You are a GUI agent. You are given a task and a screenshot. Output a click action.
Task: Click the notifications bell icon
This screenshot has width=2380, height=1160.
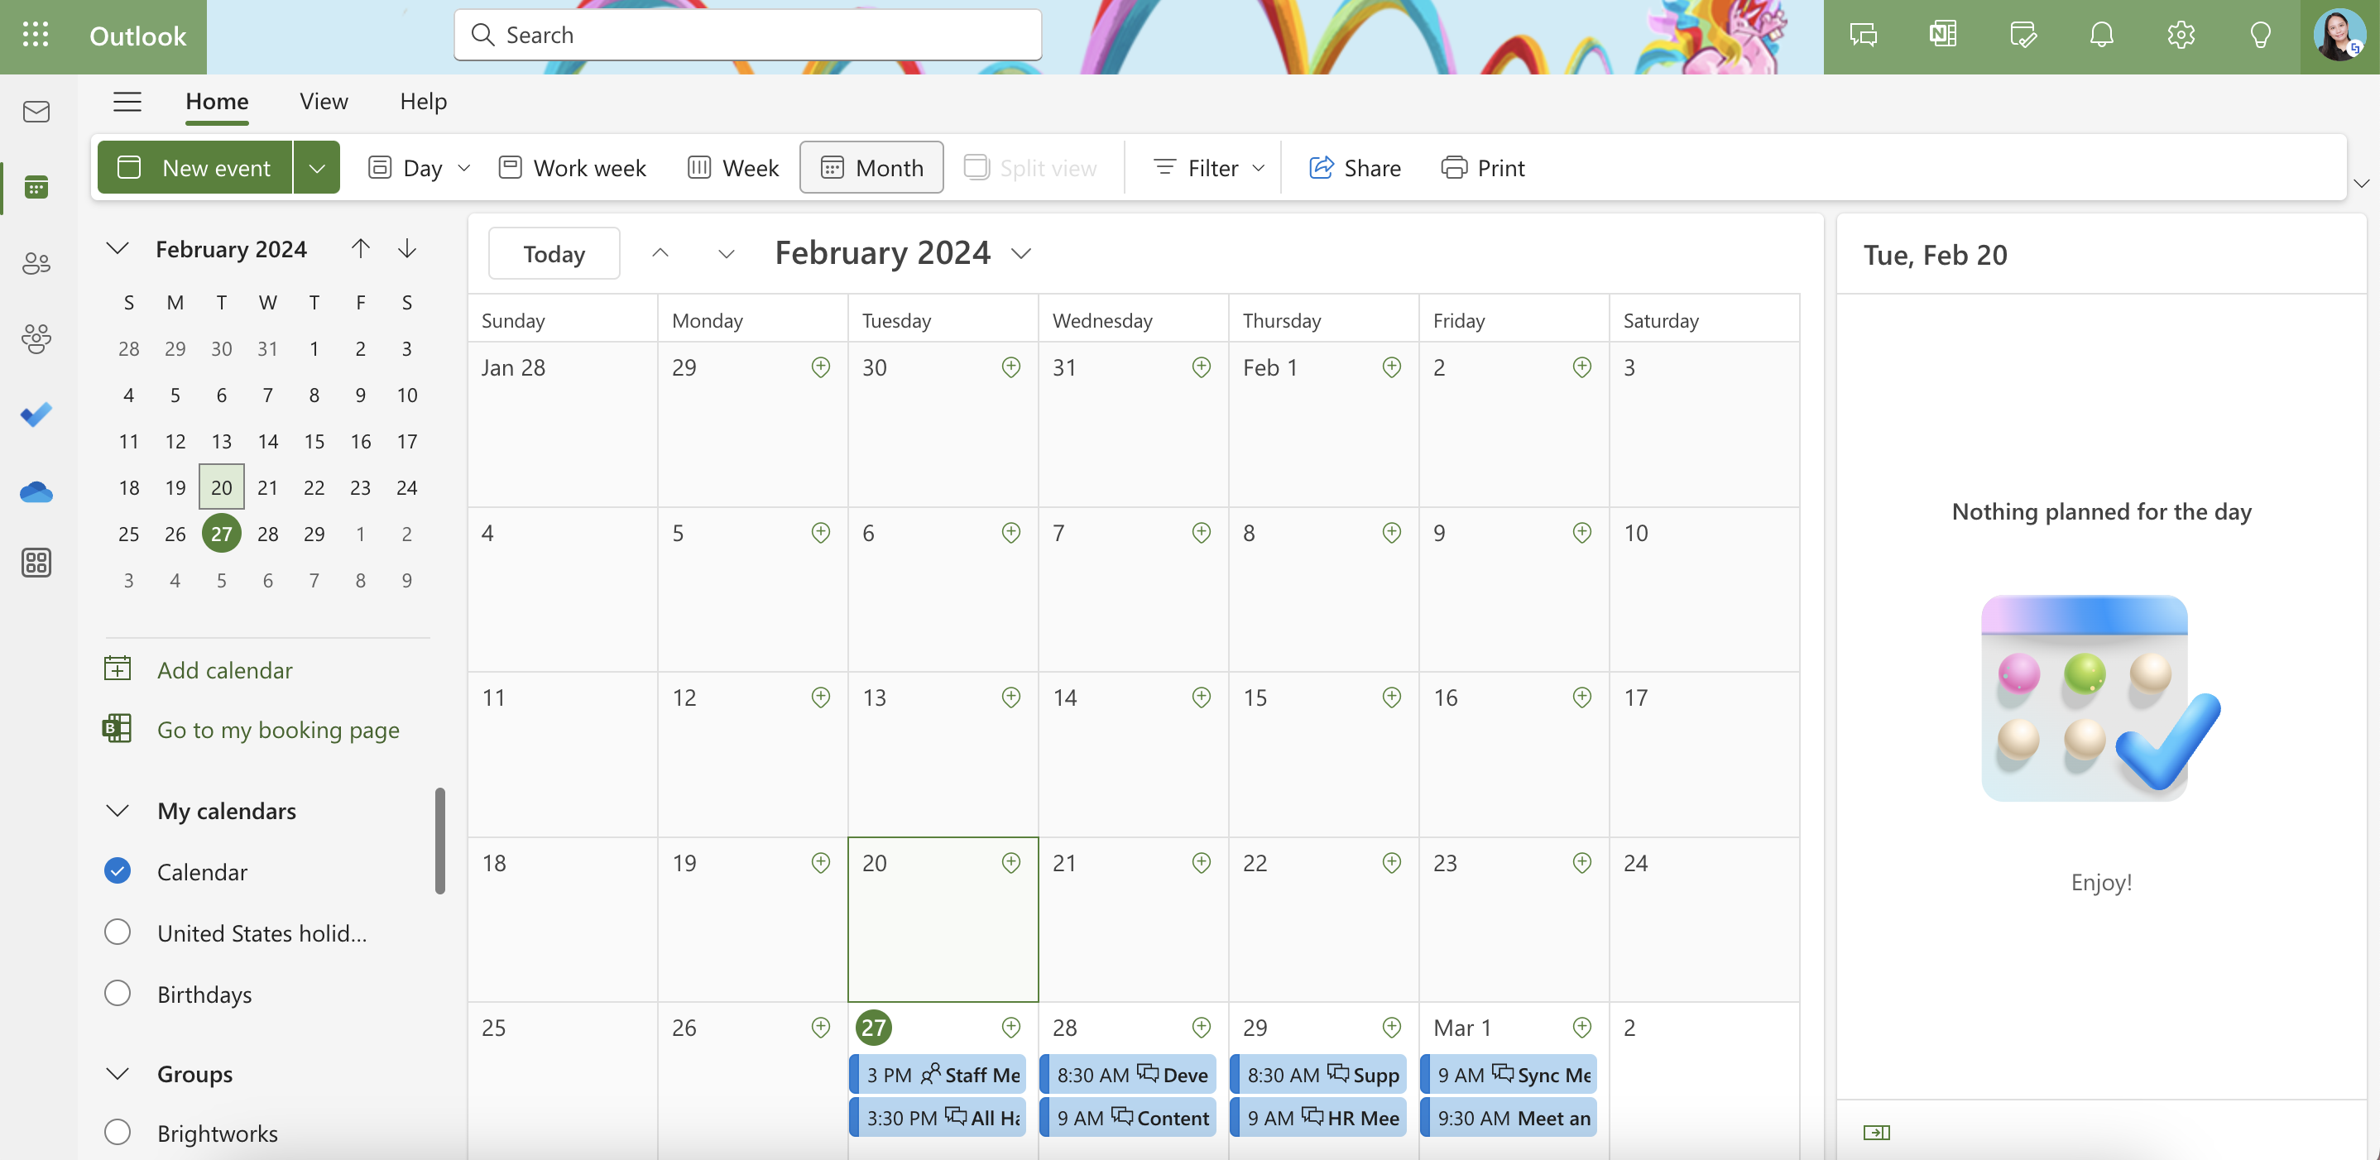[x=2101, y=35]
